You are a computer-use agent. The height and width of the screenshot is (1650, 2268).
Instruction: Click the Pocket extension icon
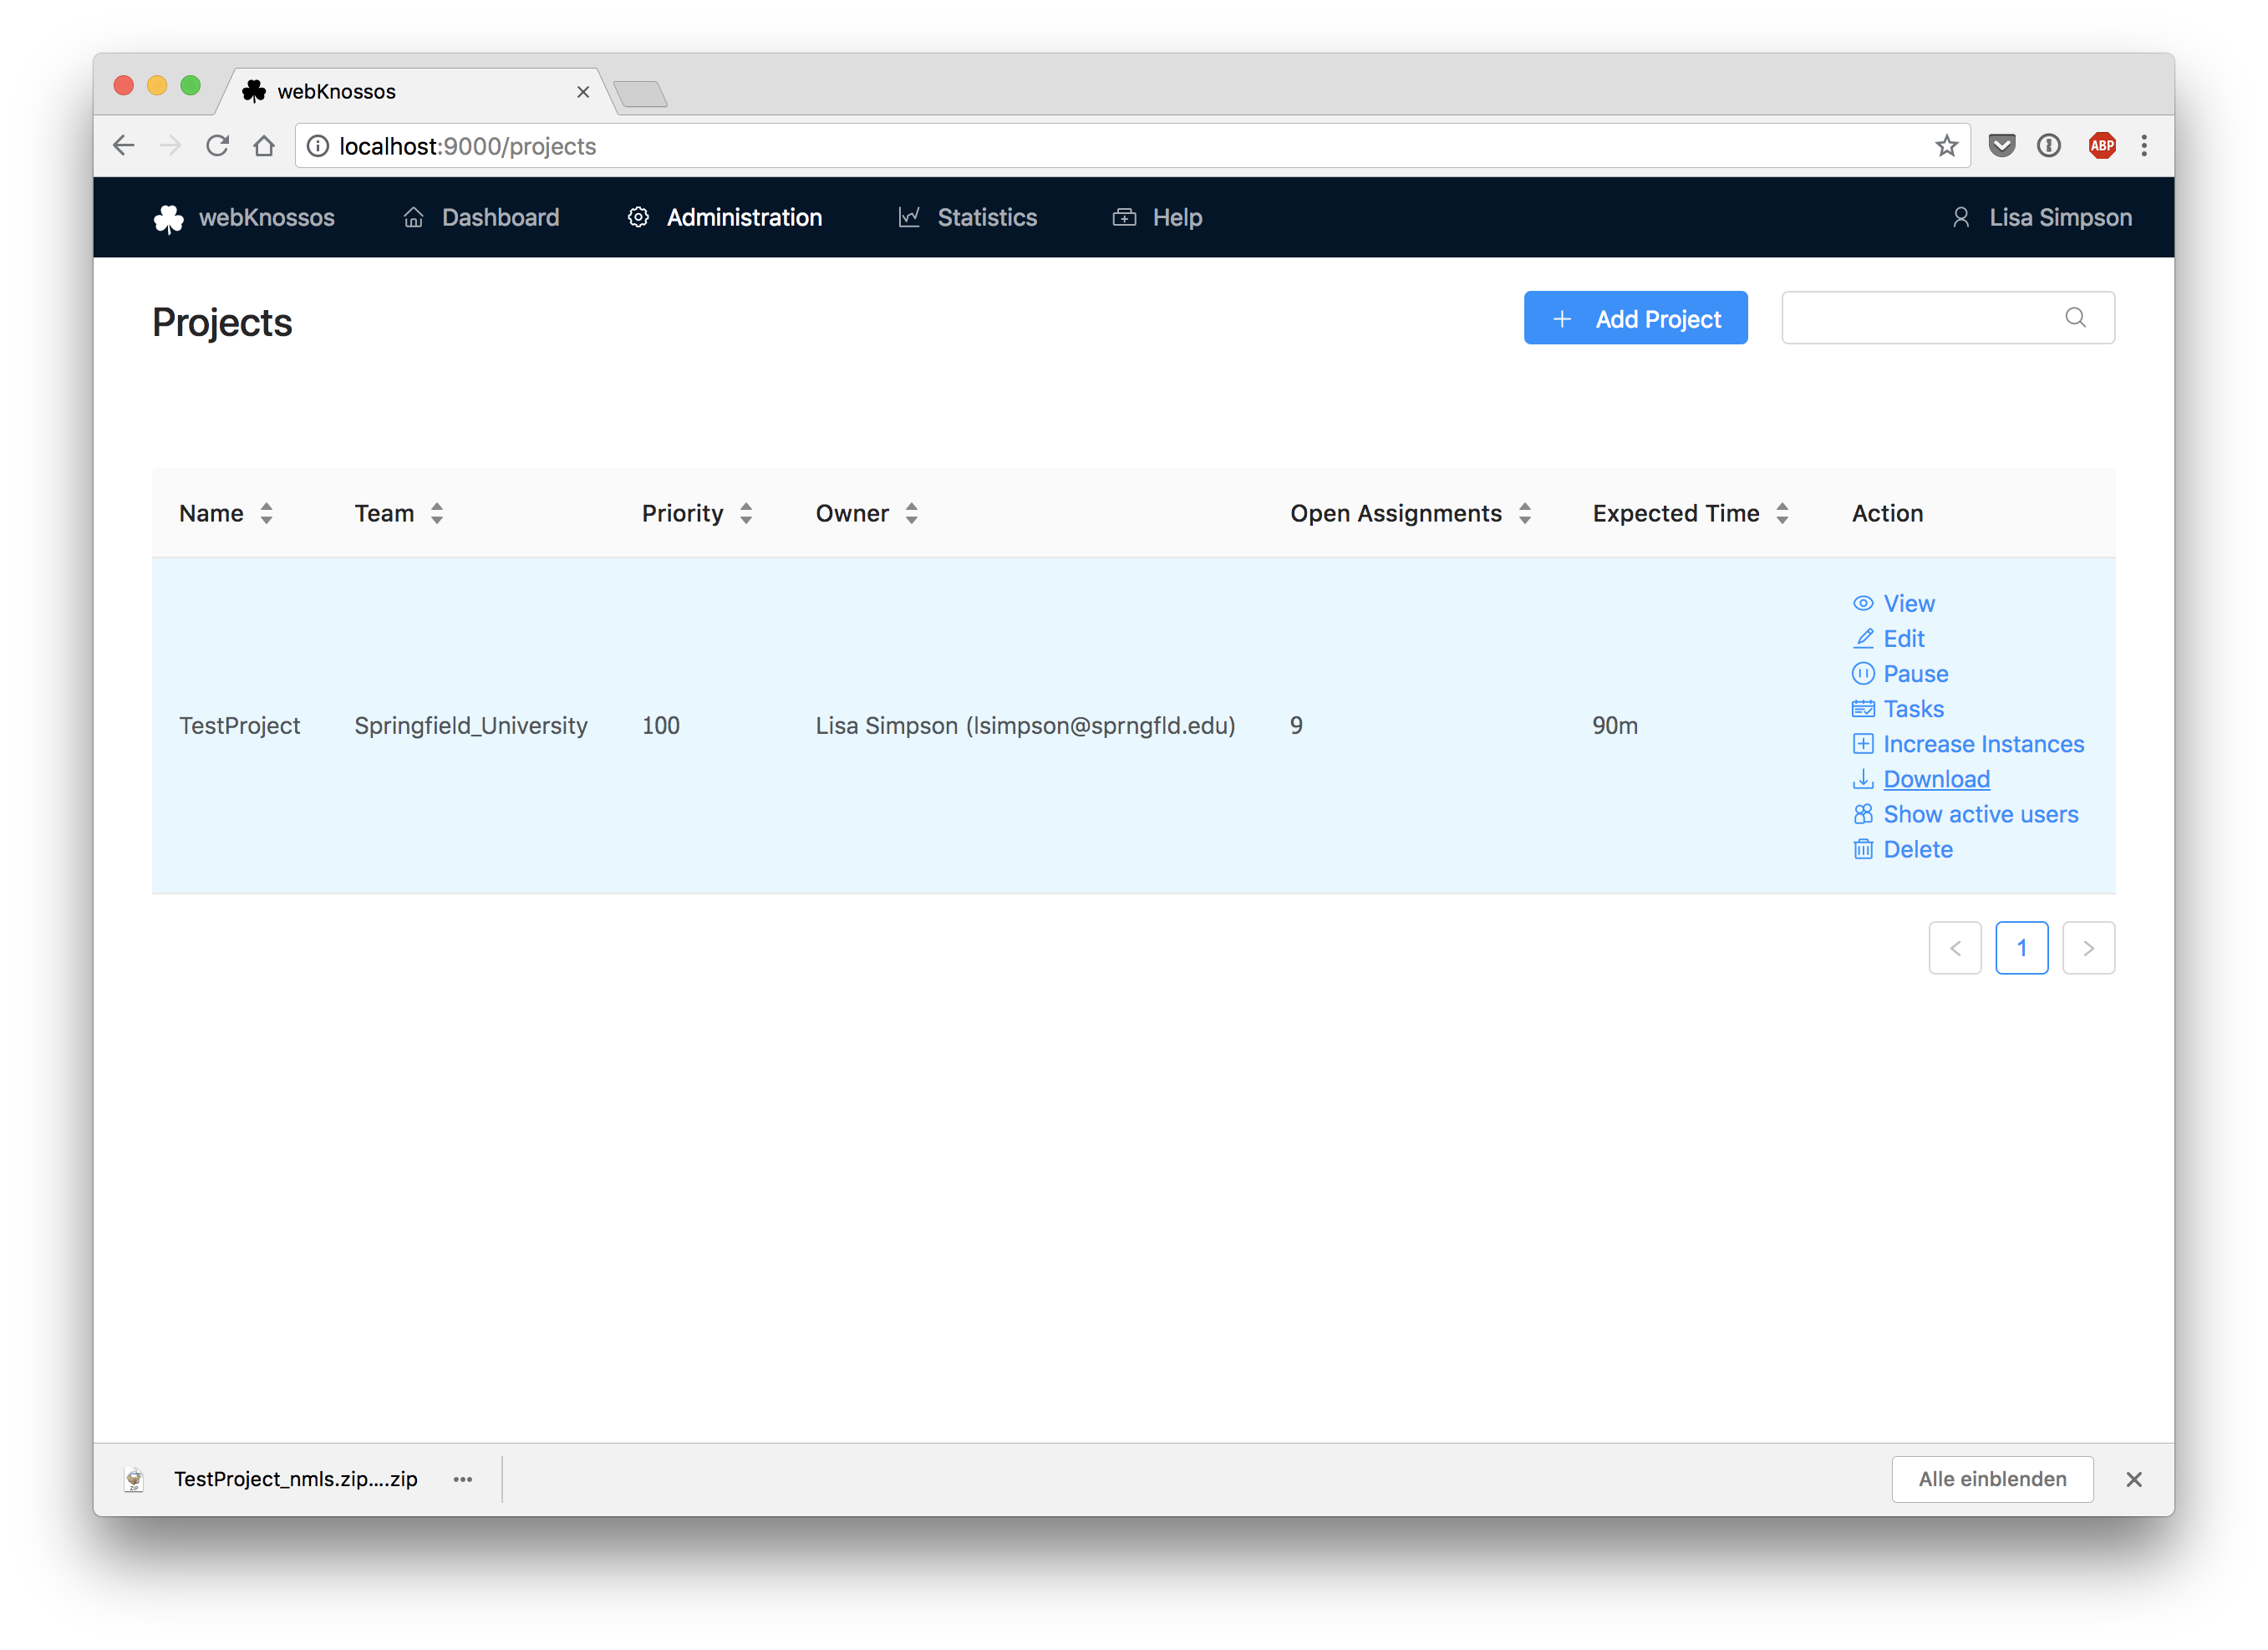2001,146
